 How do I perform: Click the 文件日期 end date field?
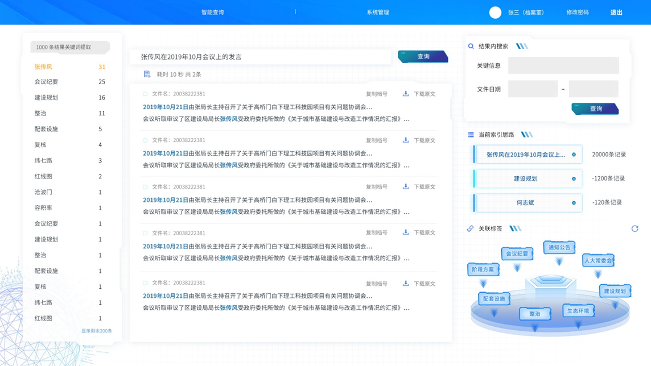pos(594,89)
